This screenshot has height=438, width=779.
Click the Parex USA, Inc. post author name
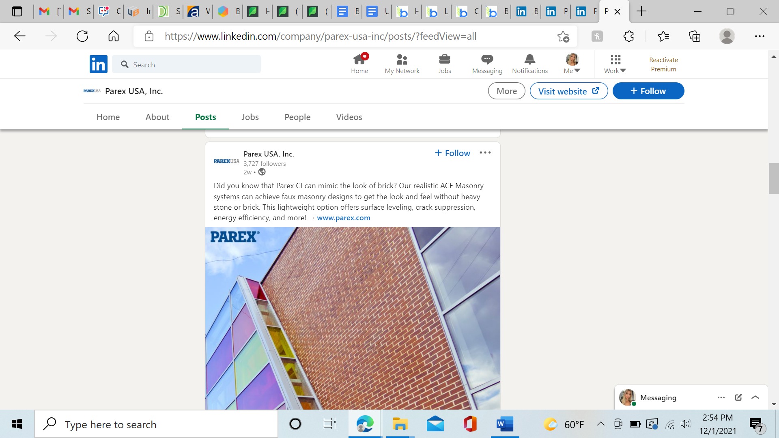point(269,154)
